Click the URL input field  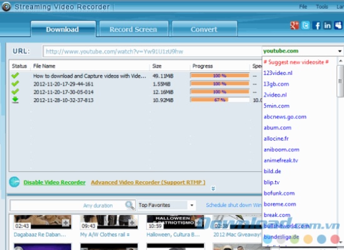coord(152,51)
